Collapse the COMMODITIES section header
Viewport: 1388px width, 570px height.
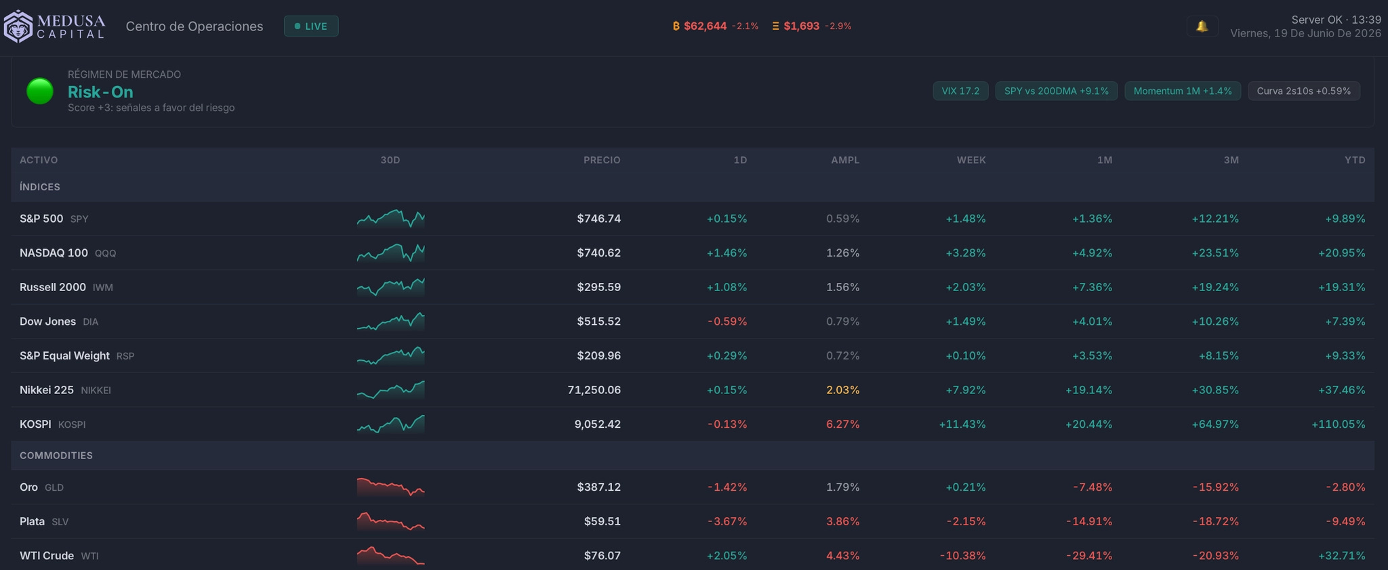(693, 456)
